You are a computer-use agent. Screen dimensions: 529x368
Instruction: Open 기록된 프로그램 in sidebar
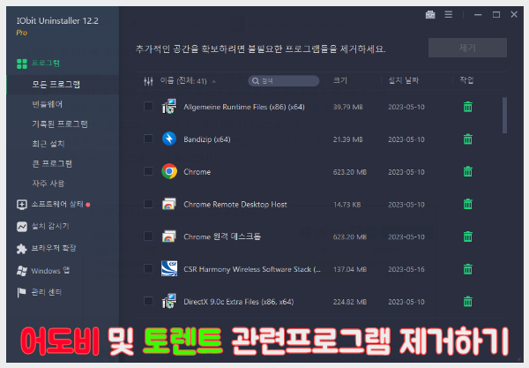60,124
